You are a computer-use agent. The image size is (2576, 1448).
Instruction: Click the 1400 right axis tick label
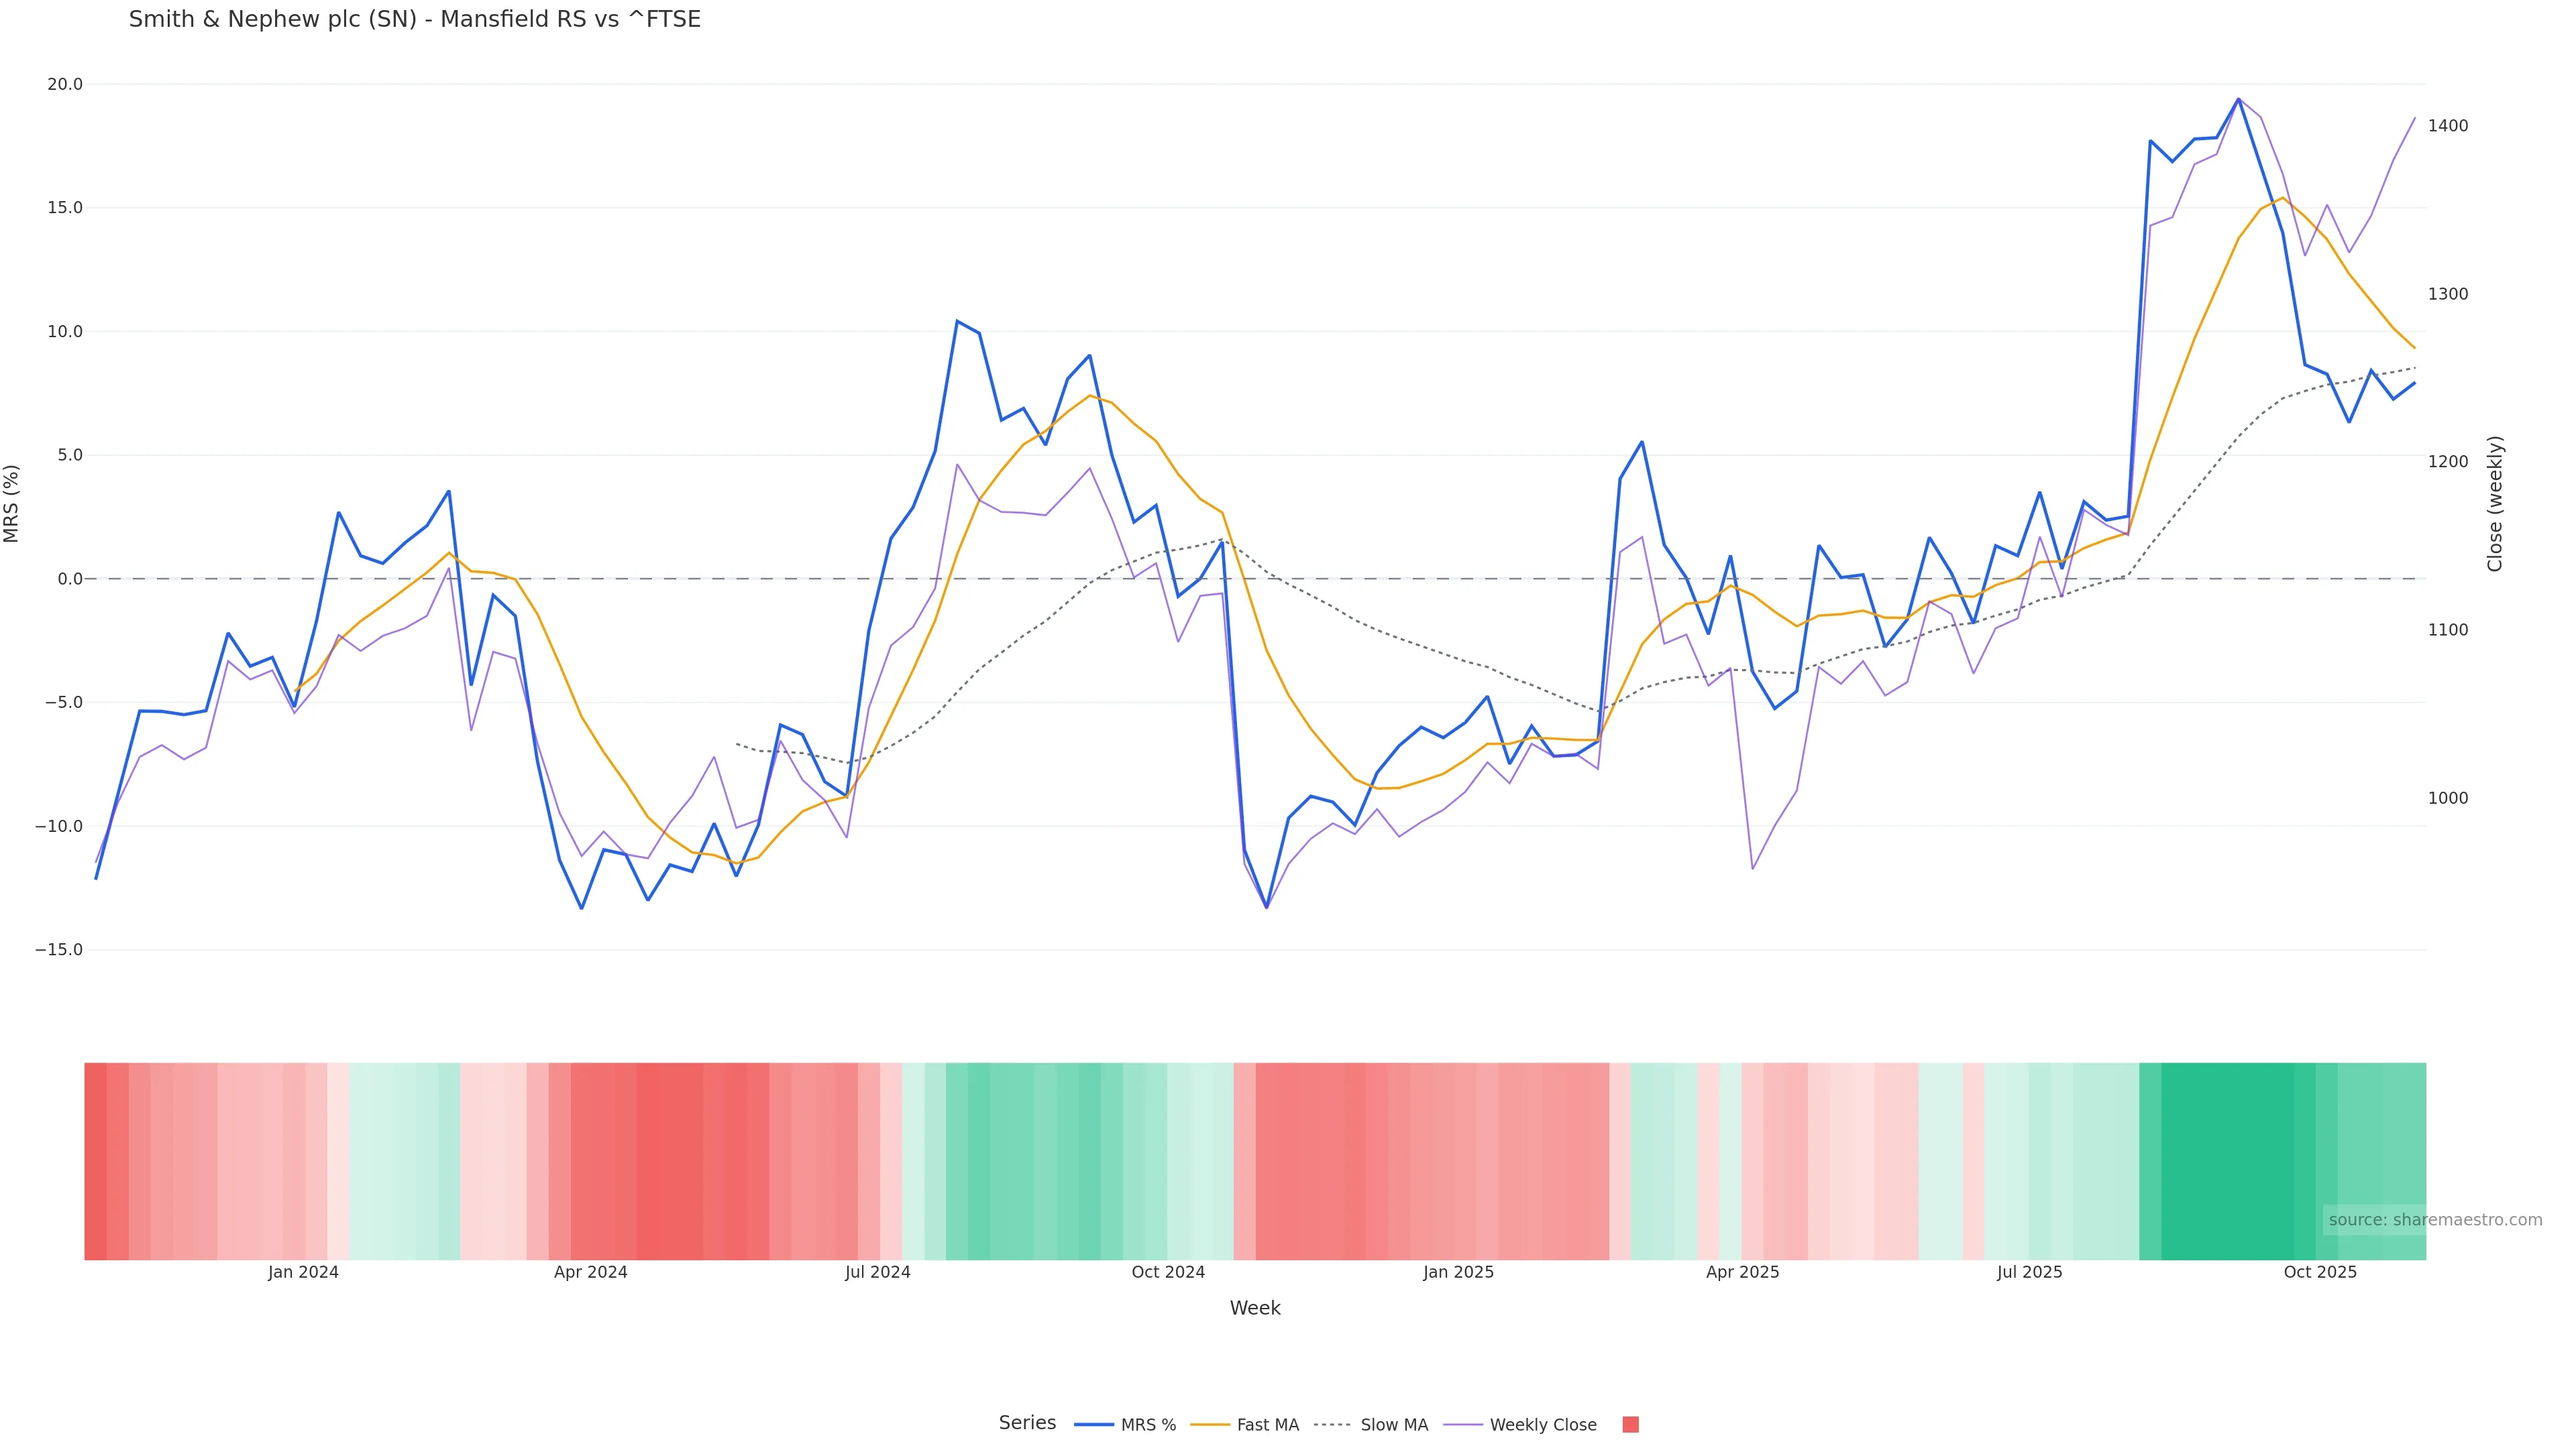click(2447, 126)
